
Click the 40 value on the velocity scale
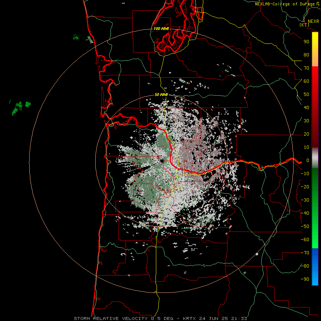click(x=306, y=107)
